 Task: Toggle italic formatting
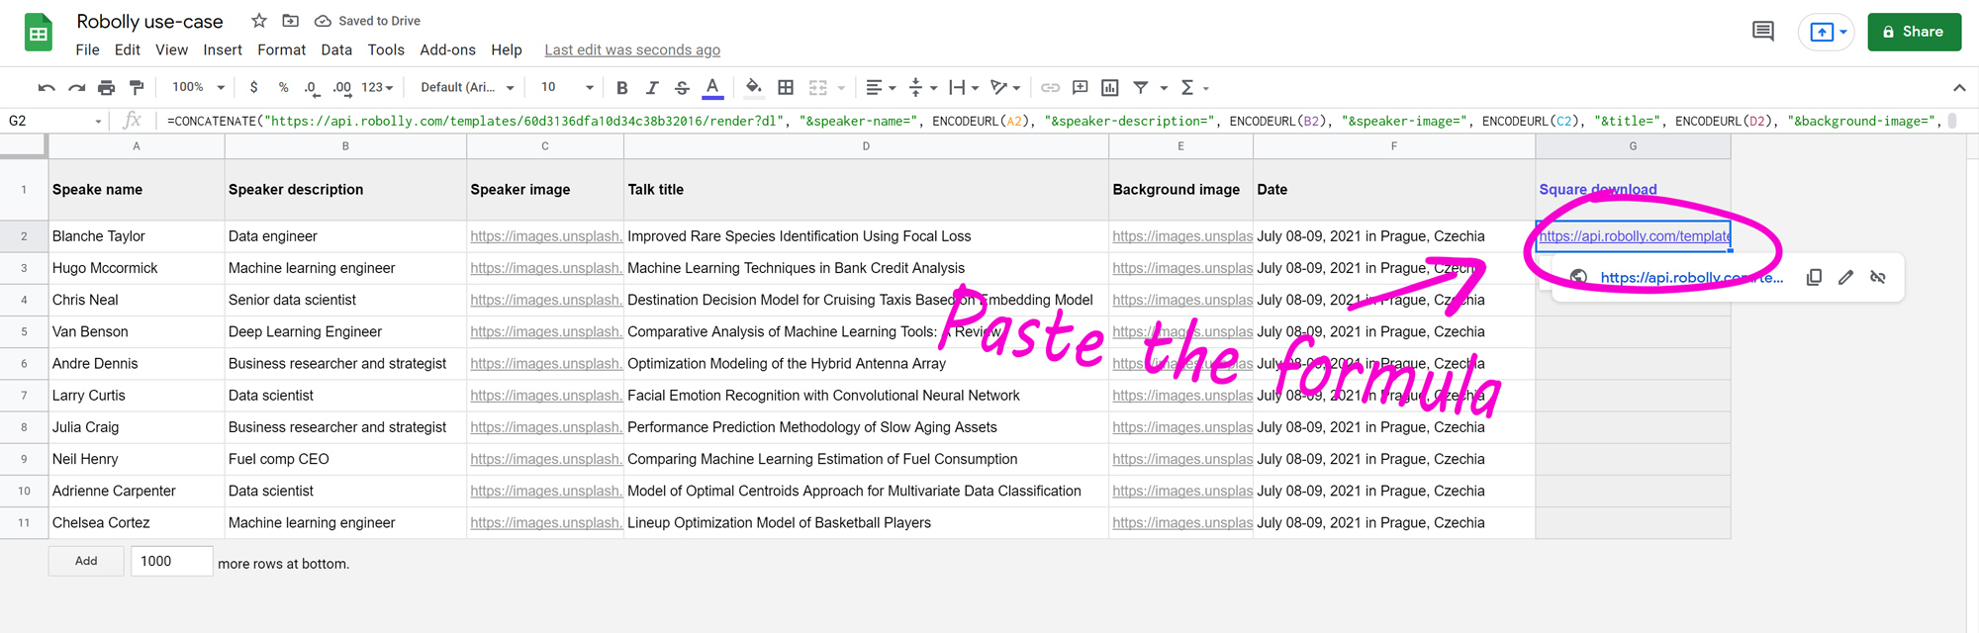click(652, 88)
